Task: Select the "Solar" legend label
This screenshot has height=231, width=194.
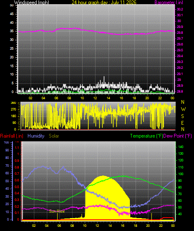Action: [x=54, y=136]
